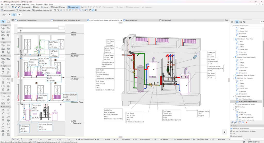264x143 pixels.
Task: Open Wskaźniki dropdown arrow
Action: [31, 7]
